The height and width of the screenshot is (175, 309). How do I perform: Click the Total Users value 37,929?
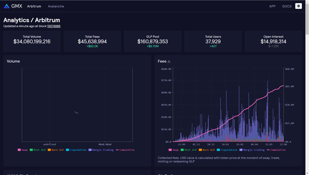click(x=213, y=41)
